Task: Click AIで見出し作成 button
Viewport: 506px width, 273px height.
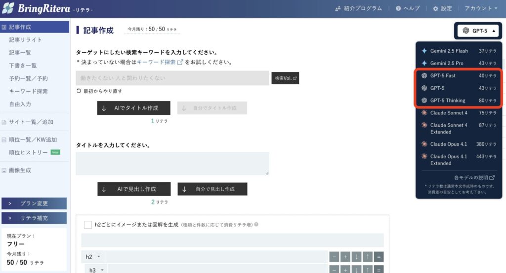Action: pos(134,189)
